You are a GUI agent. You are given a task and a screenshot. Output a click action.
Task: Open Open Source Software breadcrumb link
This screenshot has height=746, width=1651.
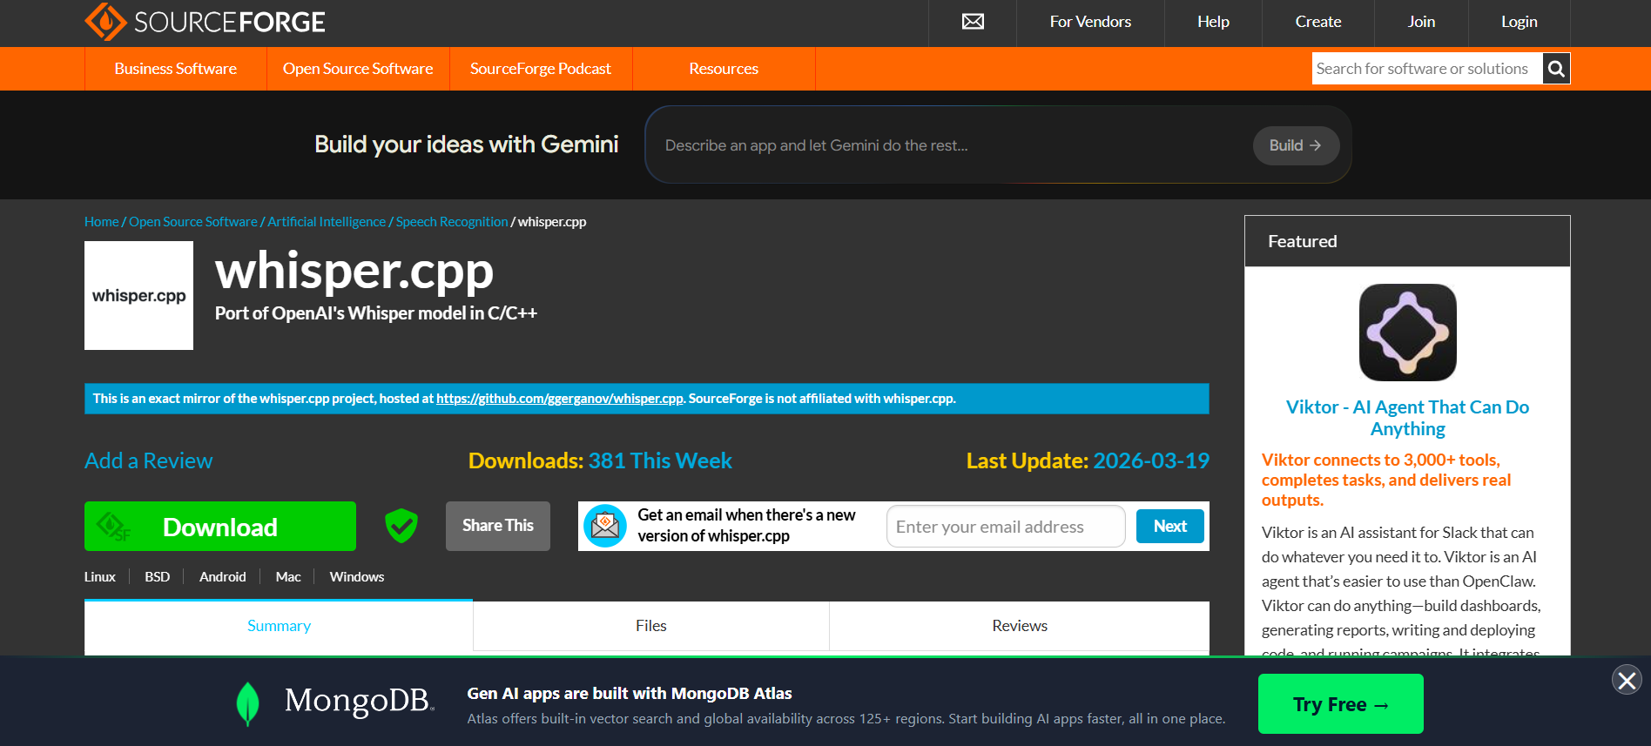[x=193, y=222]
